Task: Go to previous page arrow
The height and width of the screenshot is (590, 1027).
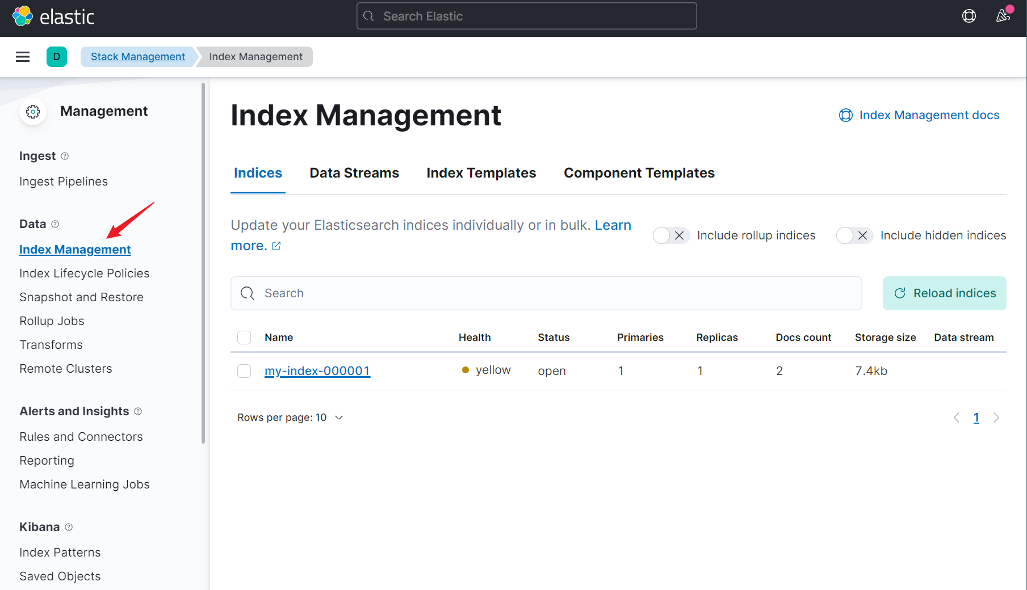Action: [957, 418]
